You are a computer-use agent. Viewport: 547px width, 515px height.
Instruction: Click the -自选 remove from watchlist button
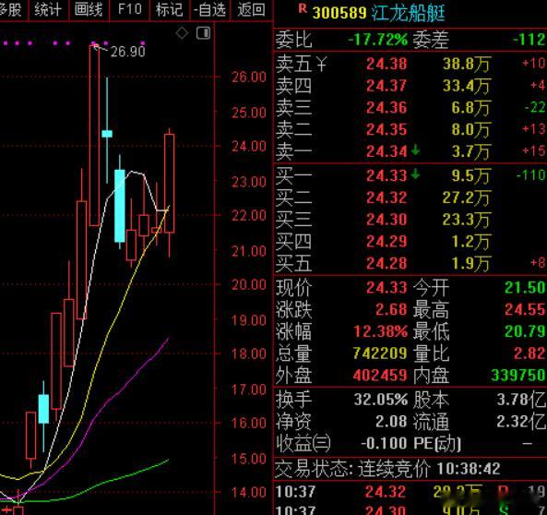click(209, 10)
